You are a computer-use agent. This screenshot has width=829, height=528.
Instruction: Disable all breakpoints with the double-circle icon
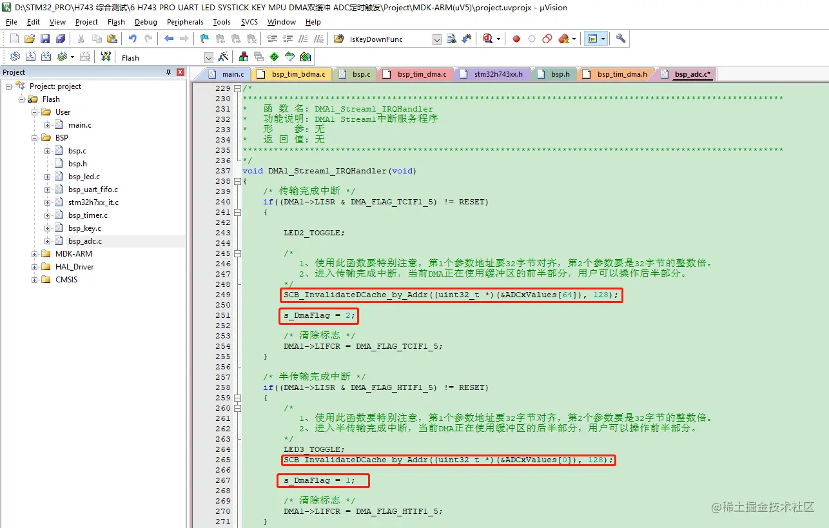547,39
